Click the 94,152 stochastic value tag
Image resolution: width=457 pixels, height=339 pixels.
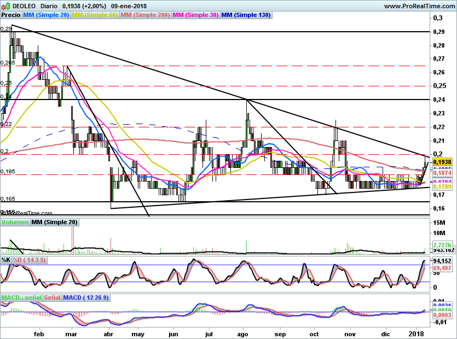pyautogui.click(x=442, y=261)
